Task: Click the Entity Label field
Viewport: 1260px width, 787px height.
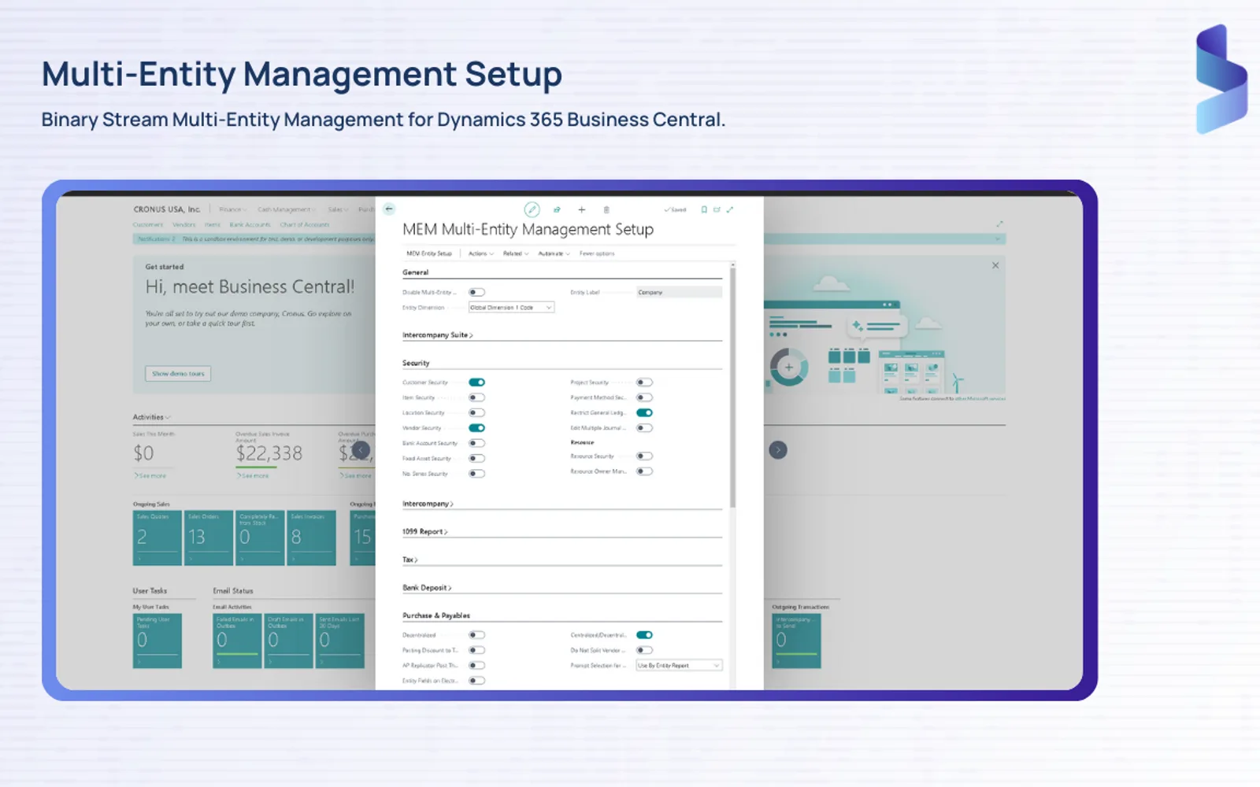Action: (x=679, y=293)
